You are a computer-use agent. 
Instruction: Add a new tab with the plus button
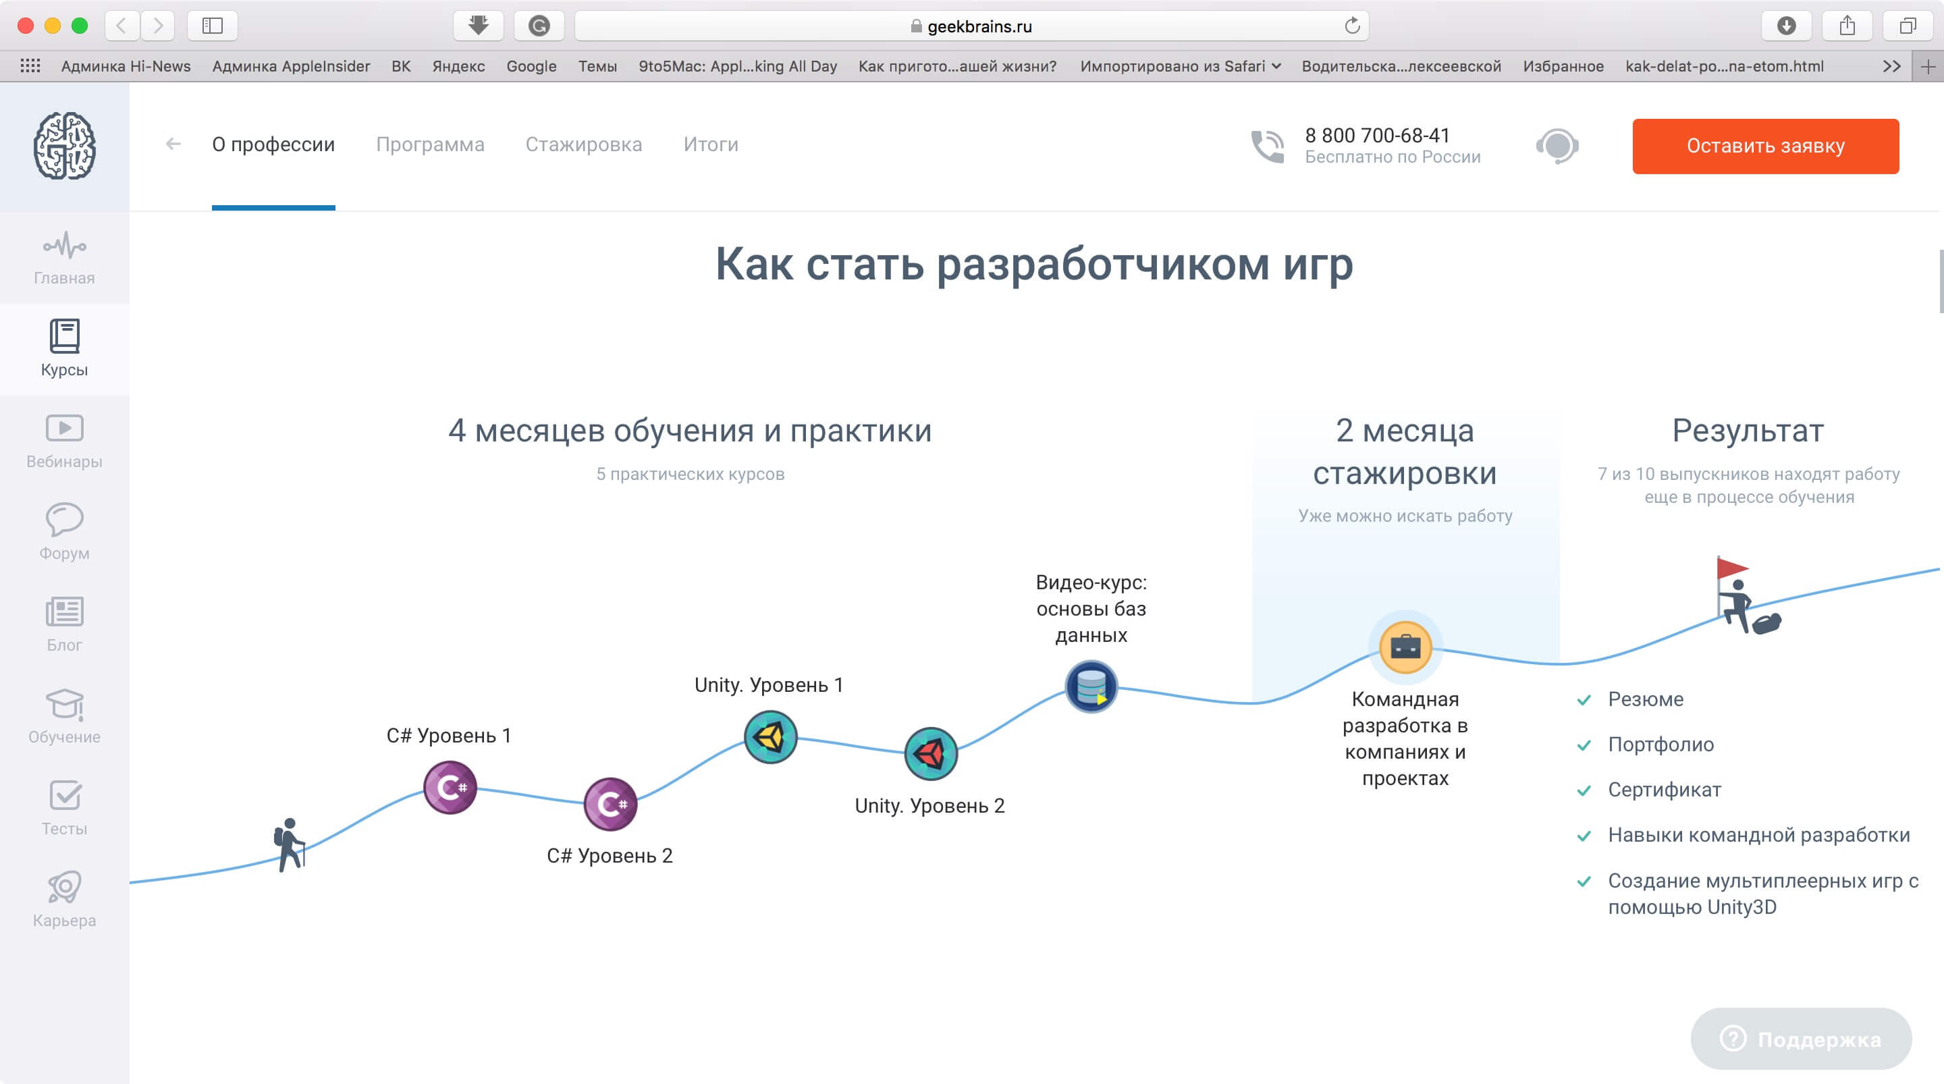coord(1927,66)
